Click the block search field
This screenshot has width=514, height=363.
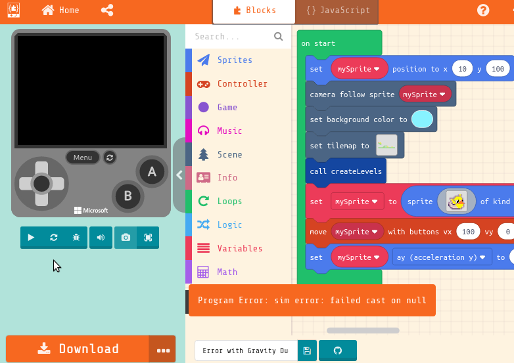[x=232, y=37]
